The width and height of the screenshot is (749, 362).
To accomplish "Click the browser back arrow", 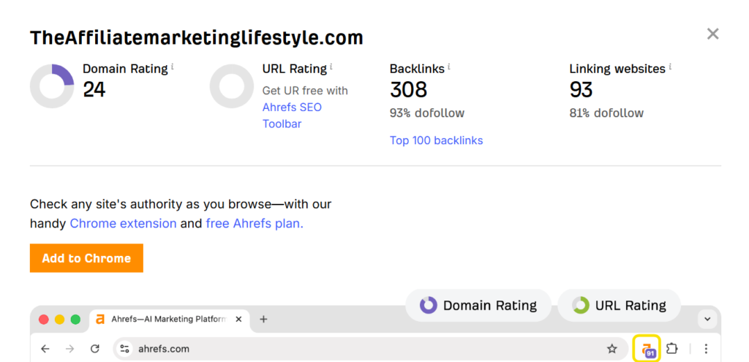I will (x=45, y=349).
